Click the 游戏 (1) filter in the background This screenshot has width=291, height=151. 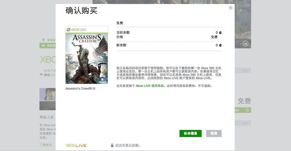(x=49, y=75)
